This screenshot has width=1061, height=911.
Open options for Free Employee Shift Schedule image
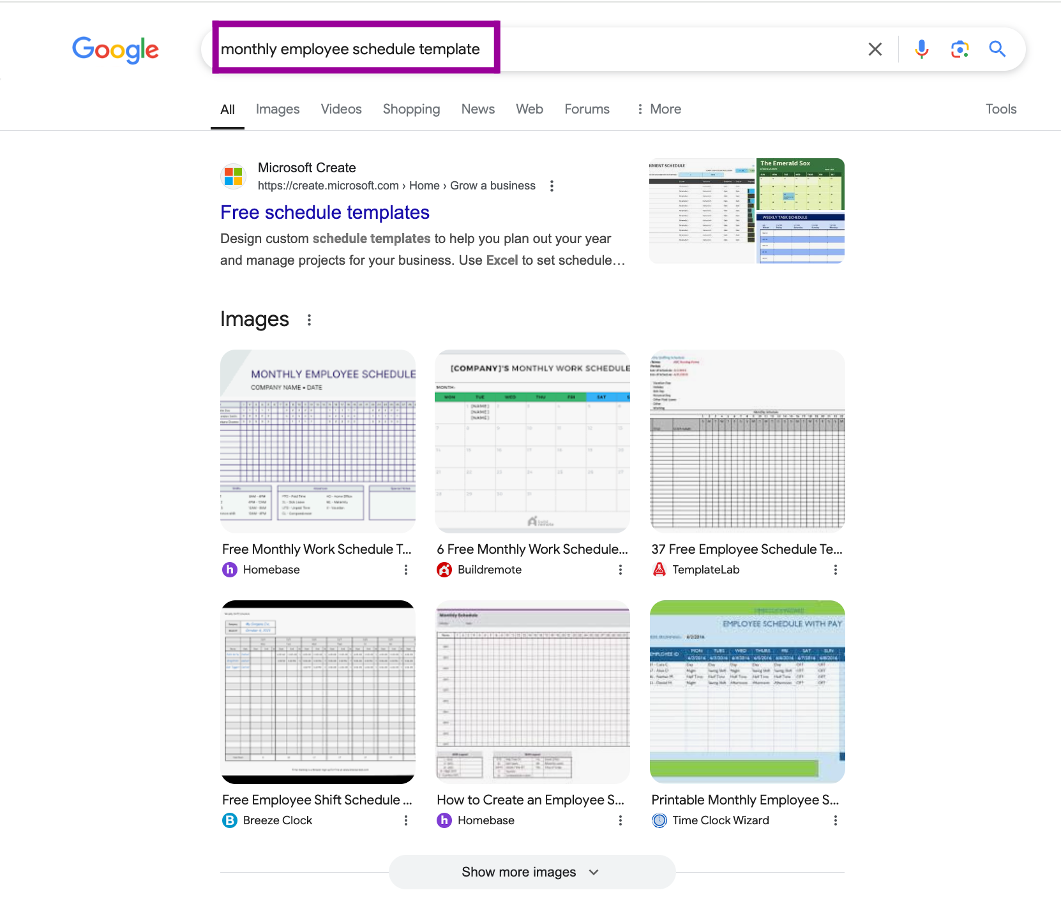click(406, 820)
